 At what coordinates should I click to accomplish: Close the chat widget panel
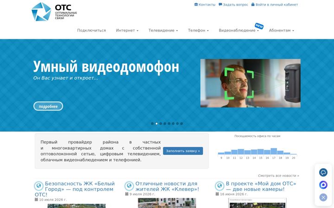[323, 197]
